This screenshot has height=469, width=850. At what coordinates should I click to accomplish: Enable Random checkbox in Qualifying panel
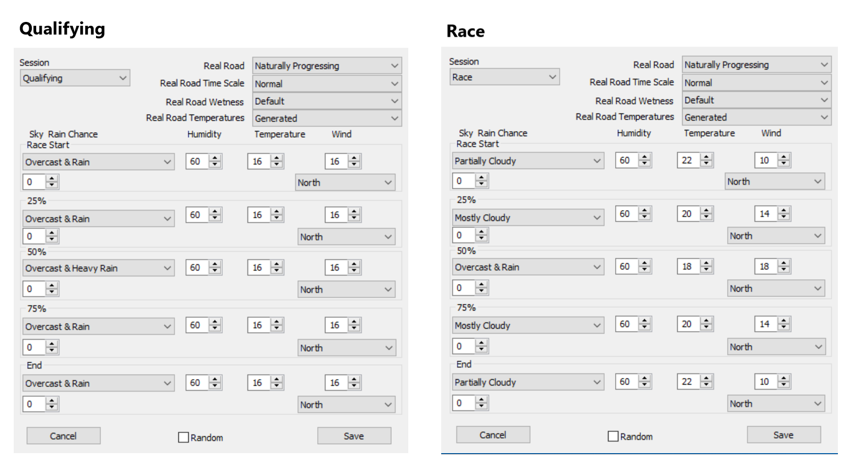183,437
